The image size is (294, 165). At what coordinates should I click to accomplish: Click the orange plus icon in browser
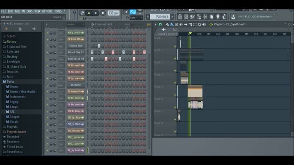[x=6, y=29]
